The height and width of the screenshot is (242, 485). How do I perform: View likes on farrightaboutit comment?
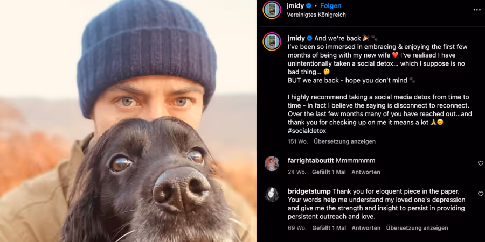point(329,172)
